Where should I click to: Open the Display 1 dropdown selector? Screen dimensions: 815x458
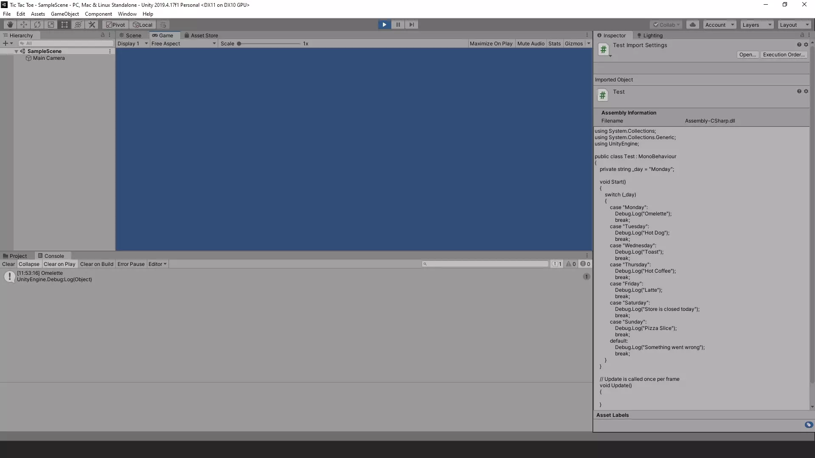click(132, 43)
